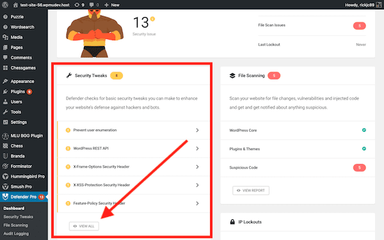The height and width of the screenshot is (240, 384).
Task: Click the Media icon in the sidebar
Action: click(5, 37)
